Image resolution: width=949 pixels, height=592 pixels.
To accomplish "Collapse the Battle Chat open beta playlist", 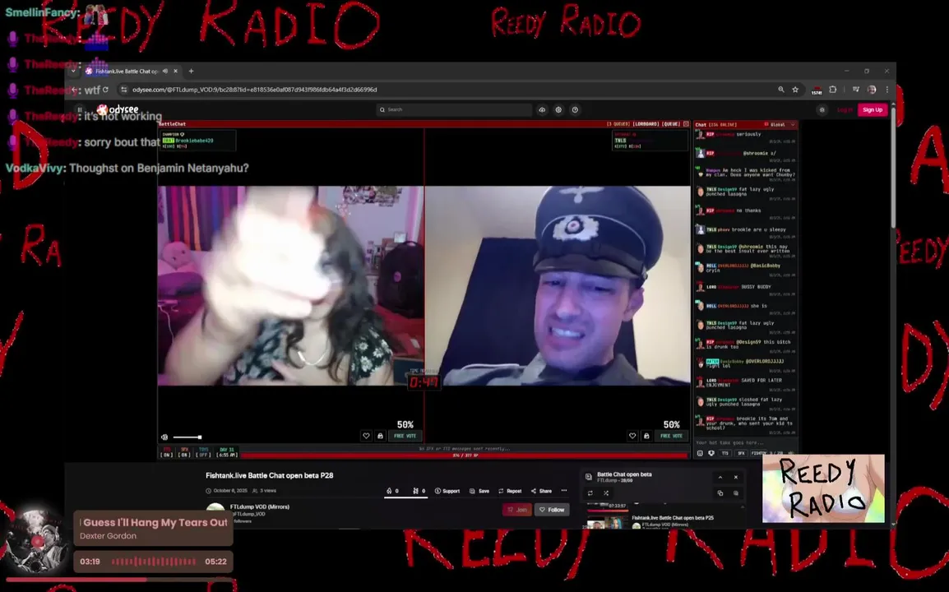I will click(720, 477).
